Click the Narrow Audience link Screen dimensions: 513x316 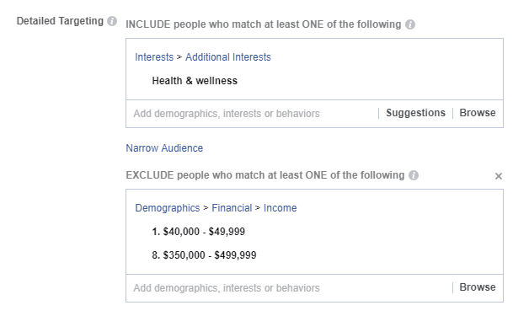[164, 147]
